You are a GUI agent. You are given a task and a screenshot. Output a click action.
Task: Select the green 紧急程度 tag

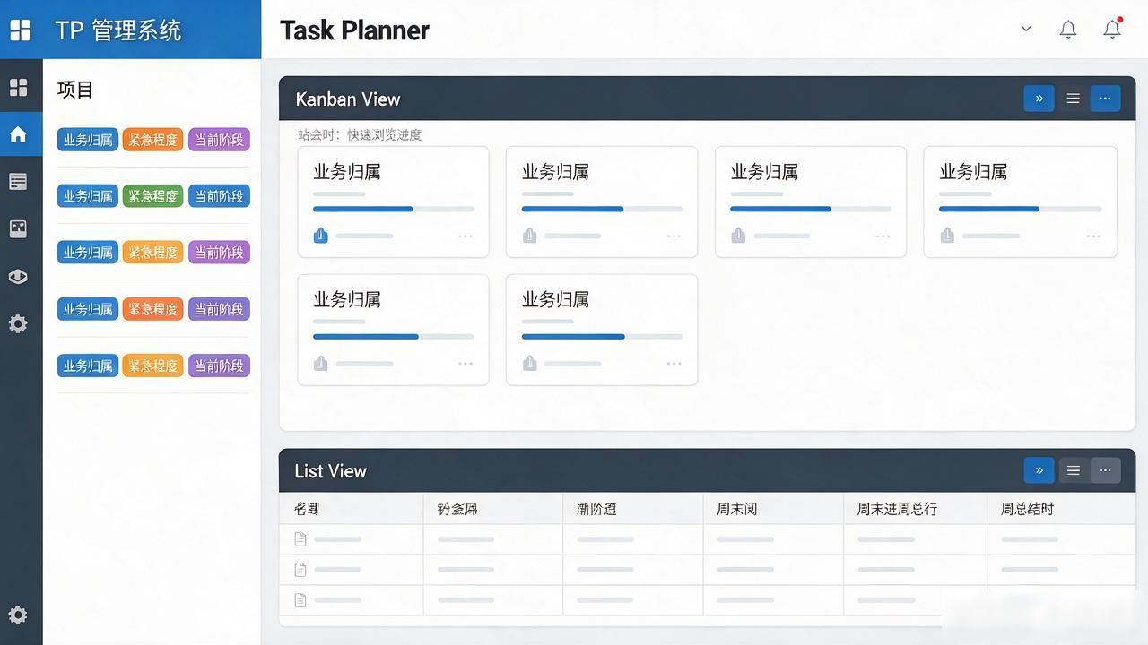click(x=152, y=196)
